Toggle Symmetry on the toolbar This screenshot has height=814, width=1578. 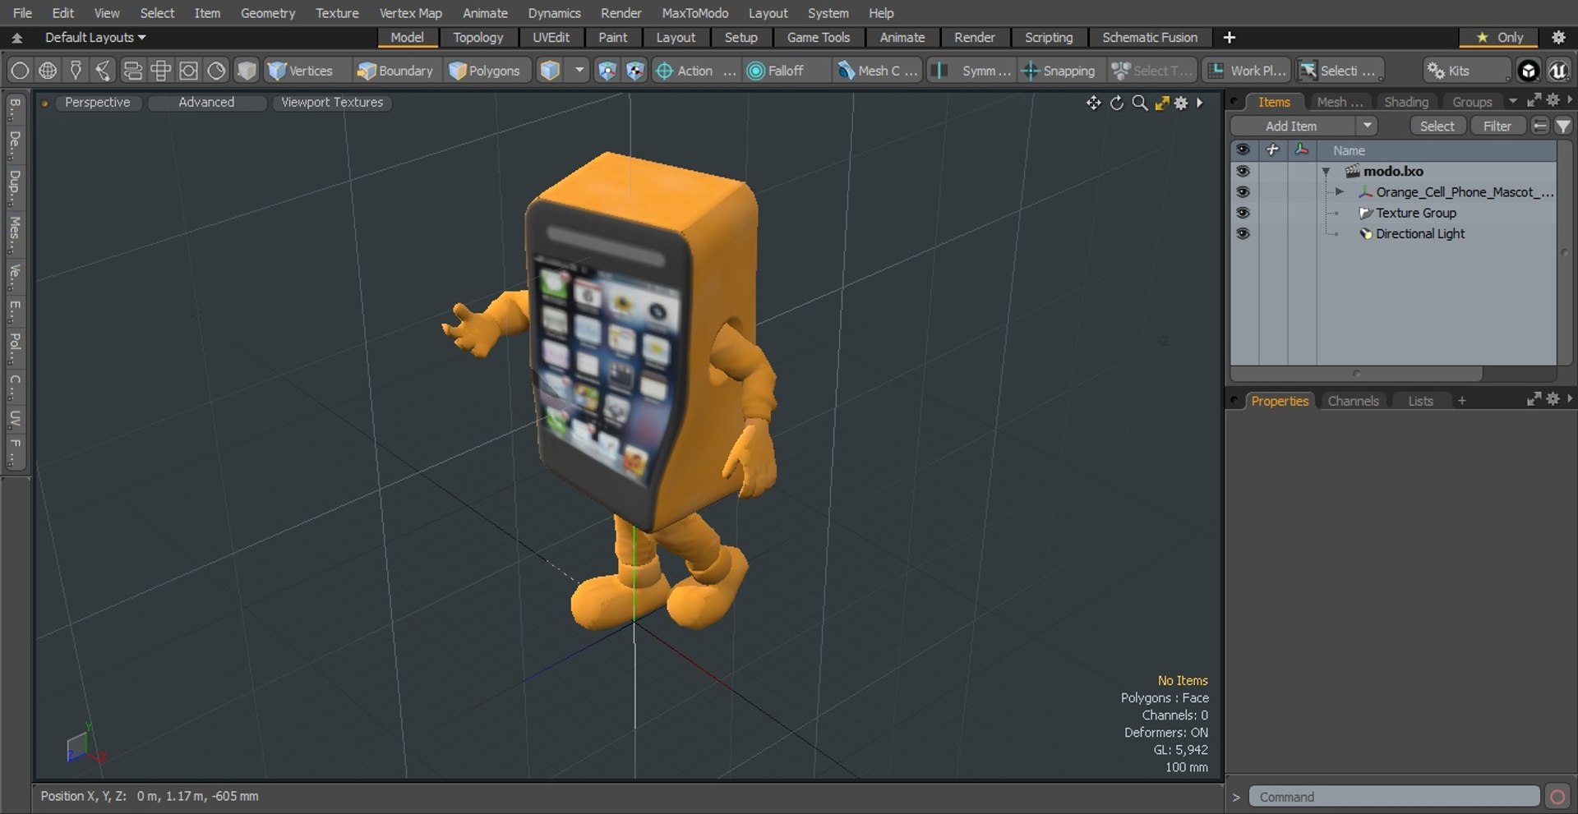972,71
